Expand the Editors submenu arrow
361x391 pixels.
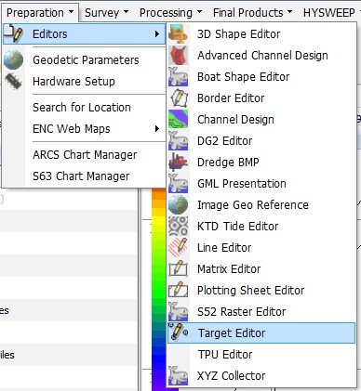coord(157,33)
